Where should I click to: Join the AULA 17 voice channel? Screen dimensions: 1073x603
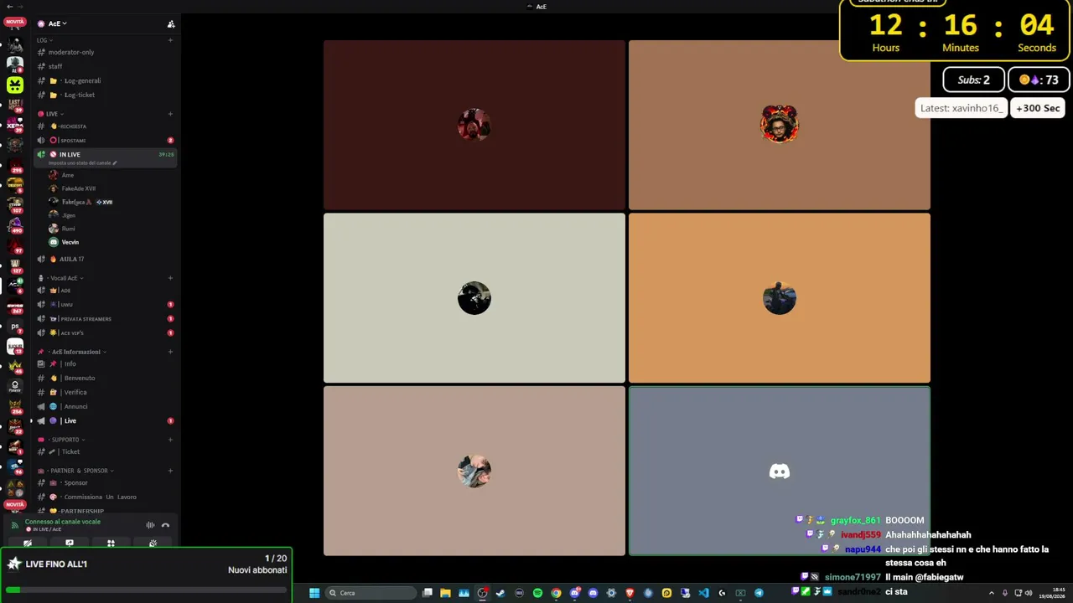(x=105, y=259)
